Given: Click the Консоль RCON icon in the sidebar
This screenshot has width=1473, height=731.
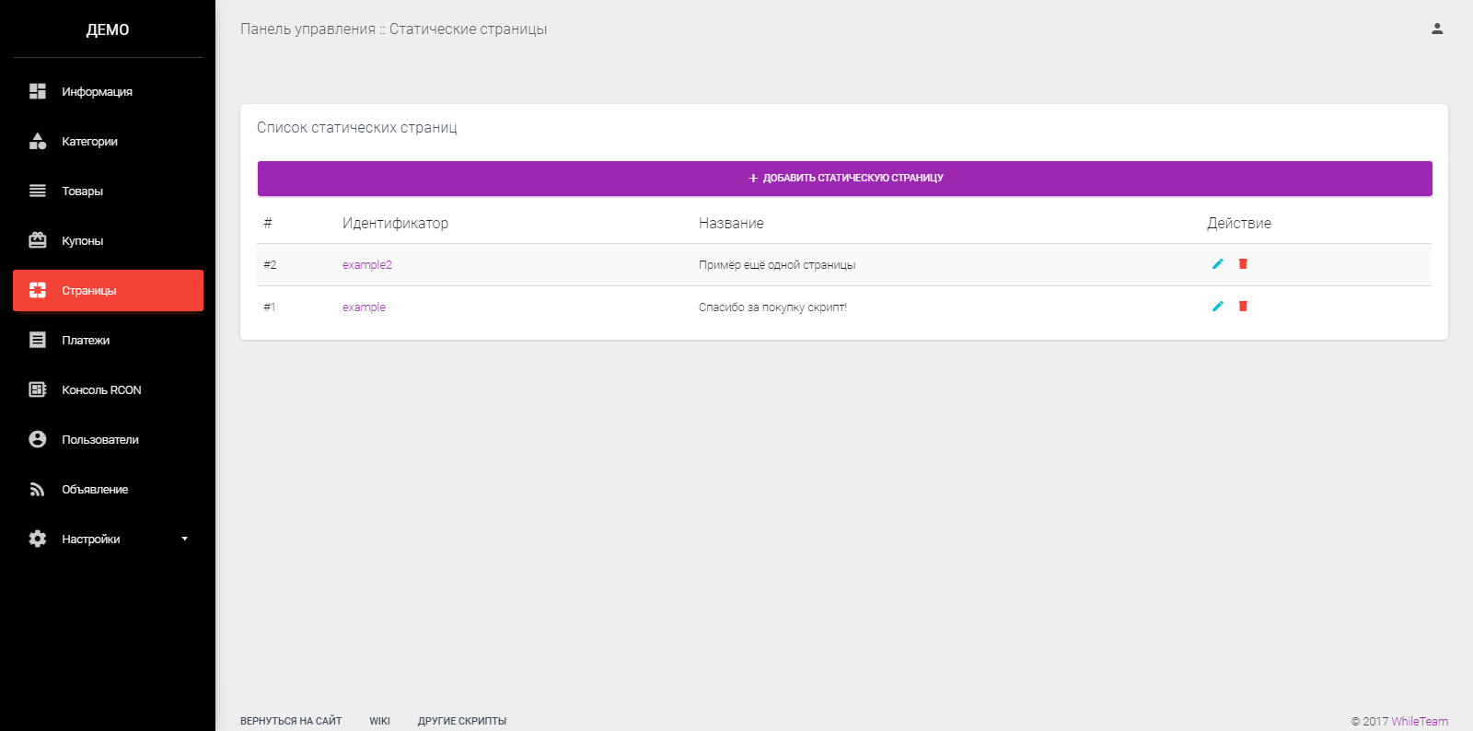Looking at the screenshot, I should [x=38, y=389].
